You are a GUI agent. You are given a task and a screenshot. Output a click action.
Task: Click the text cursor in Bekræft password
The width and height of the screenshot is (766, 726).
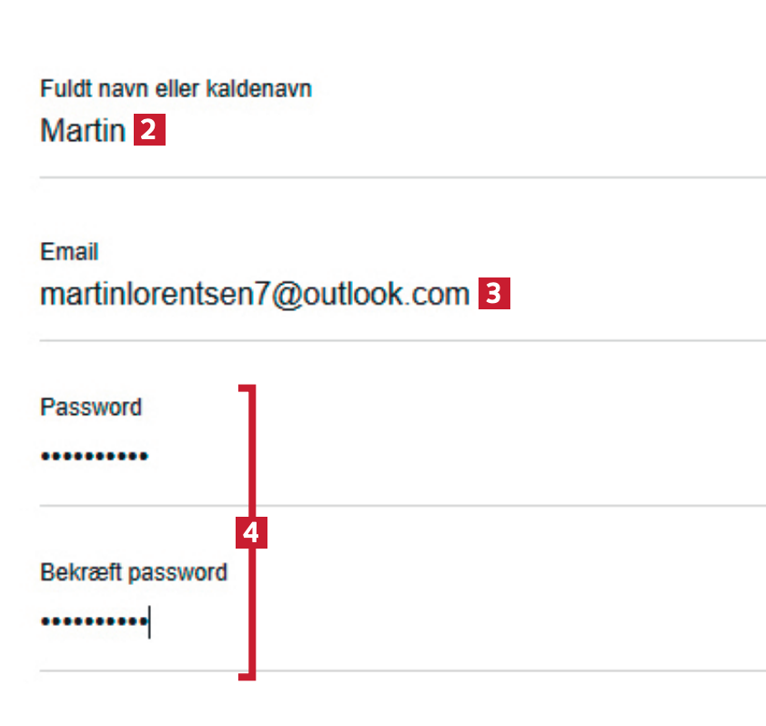(x=149, y=622)
